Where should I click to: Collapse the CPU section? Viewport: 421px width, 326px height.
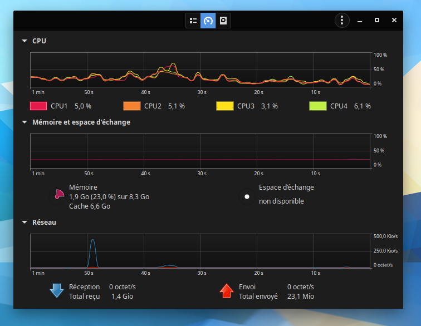point(25,41)
